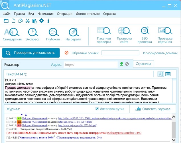Focus the Обратные ссылки input field

click(120, 53)
